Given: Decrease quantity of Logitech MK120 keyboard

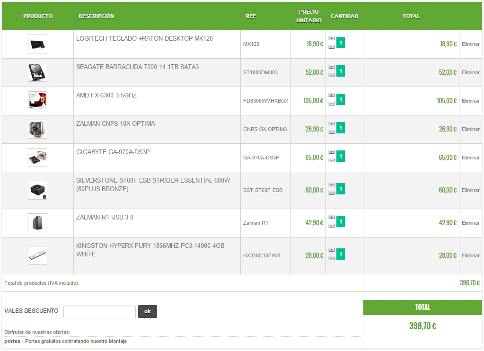Looking at the screenshot, I should (x=332, y=47).
